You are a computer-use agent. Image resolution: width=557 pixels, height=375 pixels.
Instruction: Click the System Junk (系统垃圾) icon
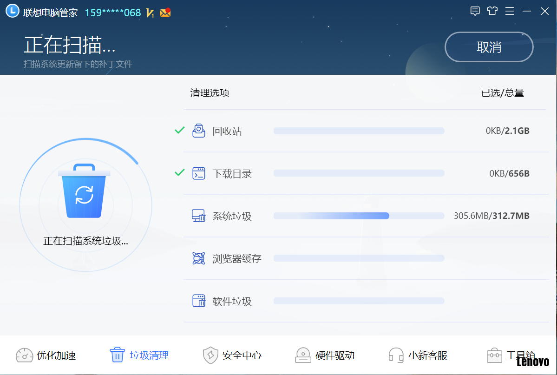[x=199, y=215]
